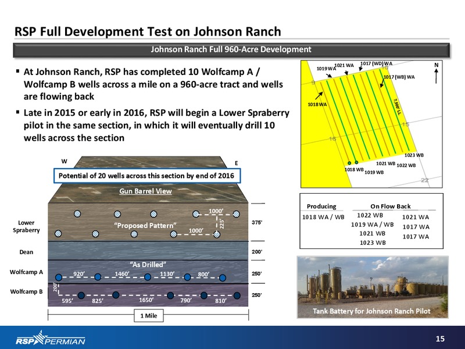Screen dimensions: 465x349
Task: Click the '1019 WA' label on the map
Action: click(326, 69)
